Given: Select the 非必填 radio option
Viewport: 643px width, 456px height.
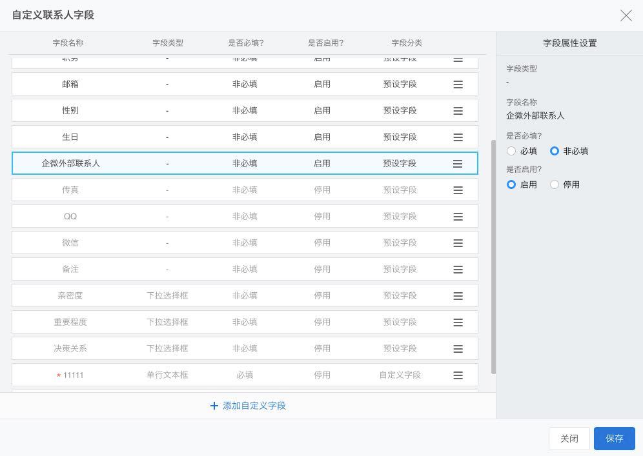Looking at the screenshot, I should [x=555, y=151].
